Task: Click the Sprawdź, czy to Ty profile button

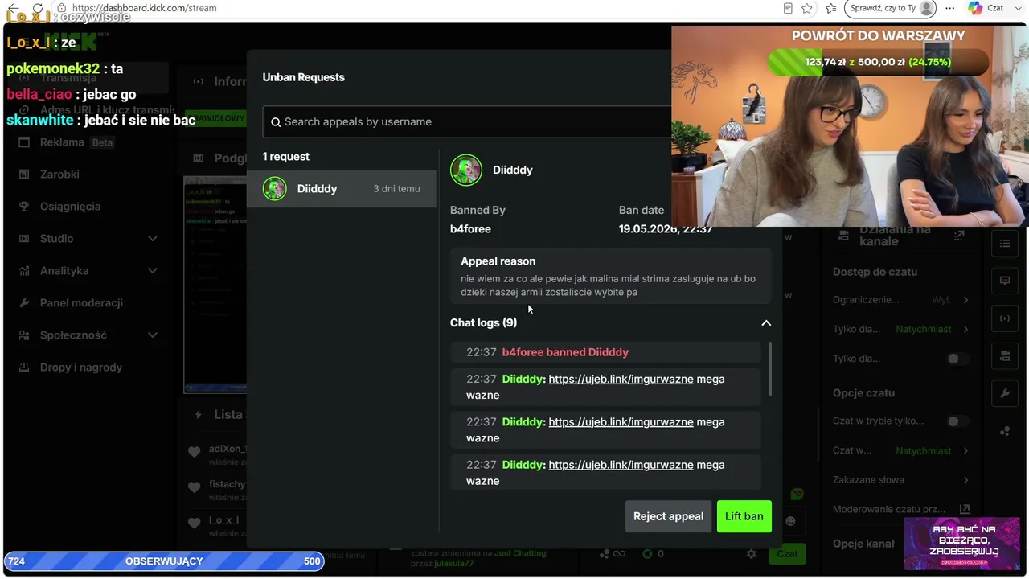Action: pyautogui.click(x=892, y=8)
